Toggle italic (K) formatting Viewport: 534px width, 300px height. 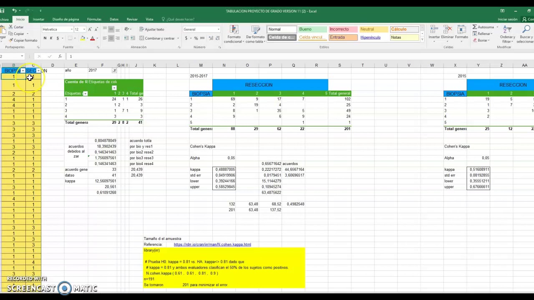pos(51,38)
